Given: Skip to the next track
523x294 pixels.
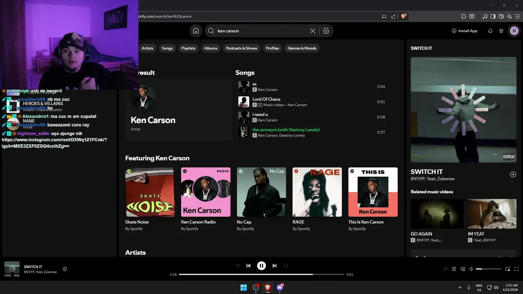Looking at the screenshot, I should (x=275, y=266).
